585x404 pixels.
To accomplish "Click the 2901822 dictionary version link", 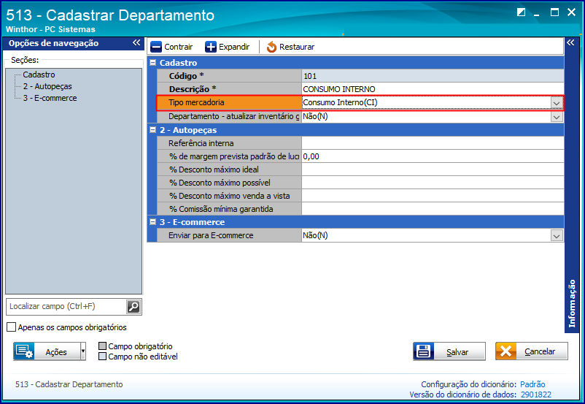I will [x=535, y=395].
